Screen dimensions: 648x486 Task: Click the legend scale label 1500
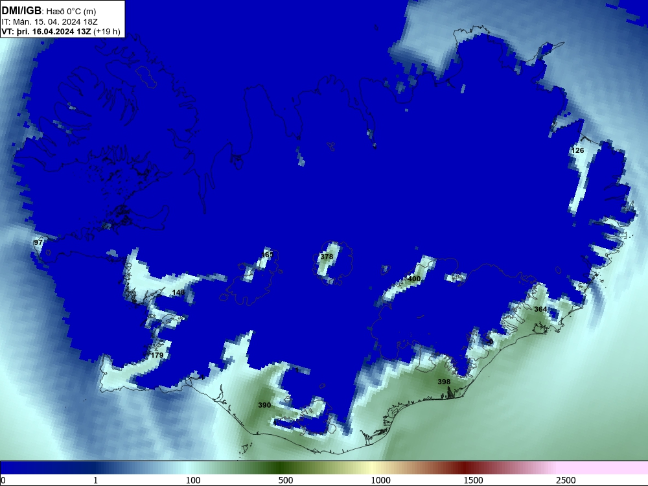point(473,480)
